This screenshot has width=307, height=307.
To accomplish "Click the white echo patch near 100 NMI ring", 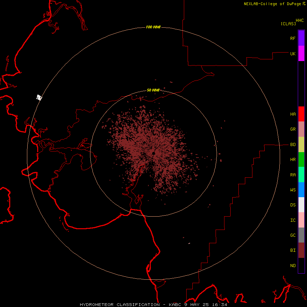I will click(39, 97).
